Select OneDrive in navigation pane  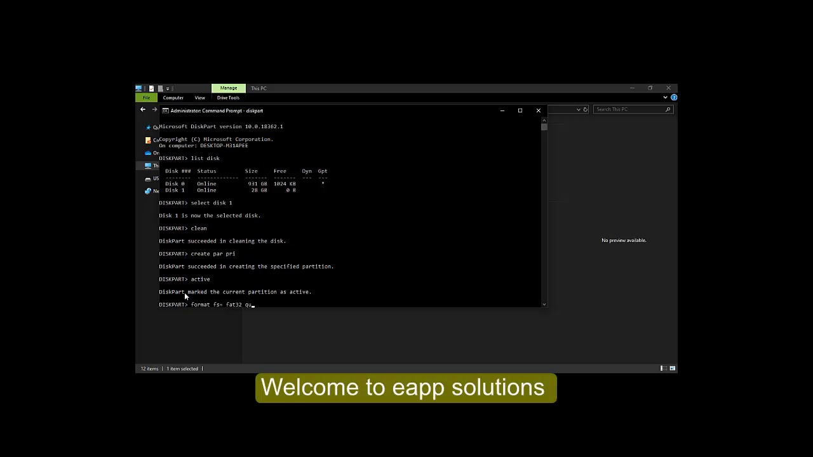152,153
